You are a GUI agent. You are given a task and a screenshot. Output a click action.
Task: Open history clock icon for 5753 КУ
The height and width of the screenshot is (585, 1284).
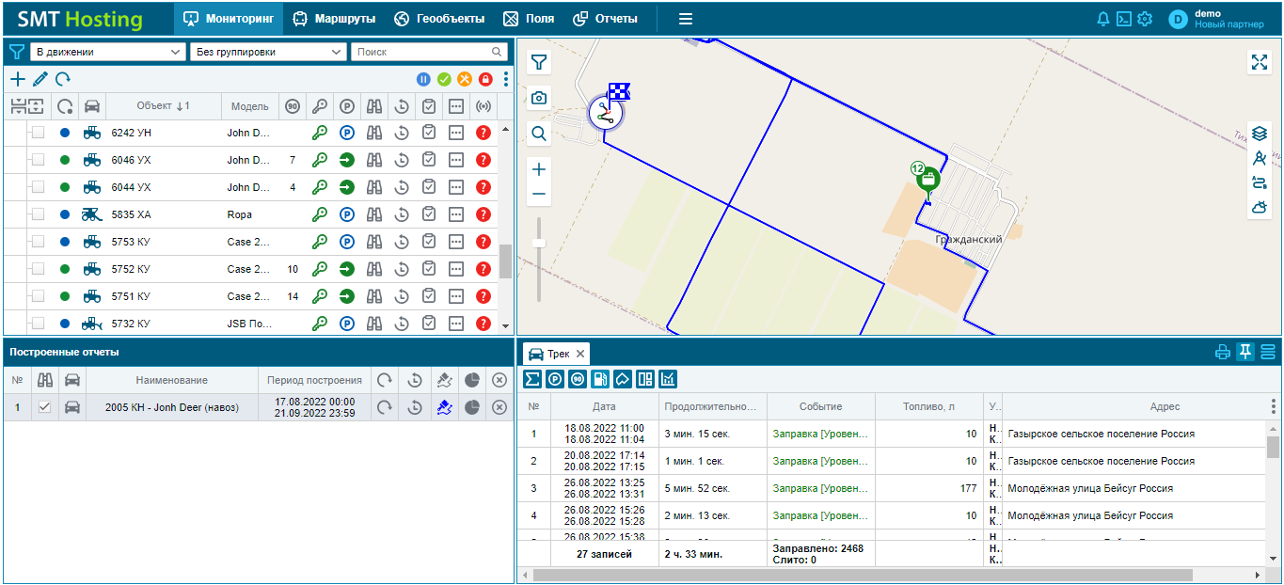pos(402,242)
